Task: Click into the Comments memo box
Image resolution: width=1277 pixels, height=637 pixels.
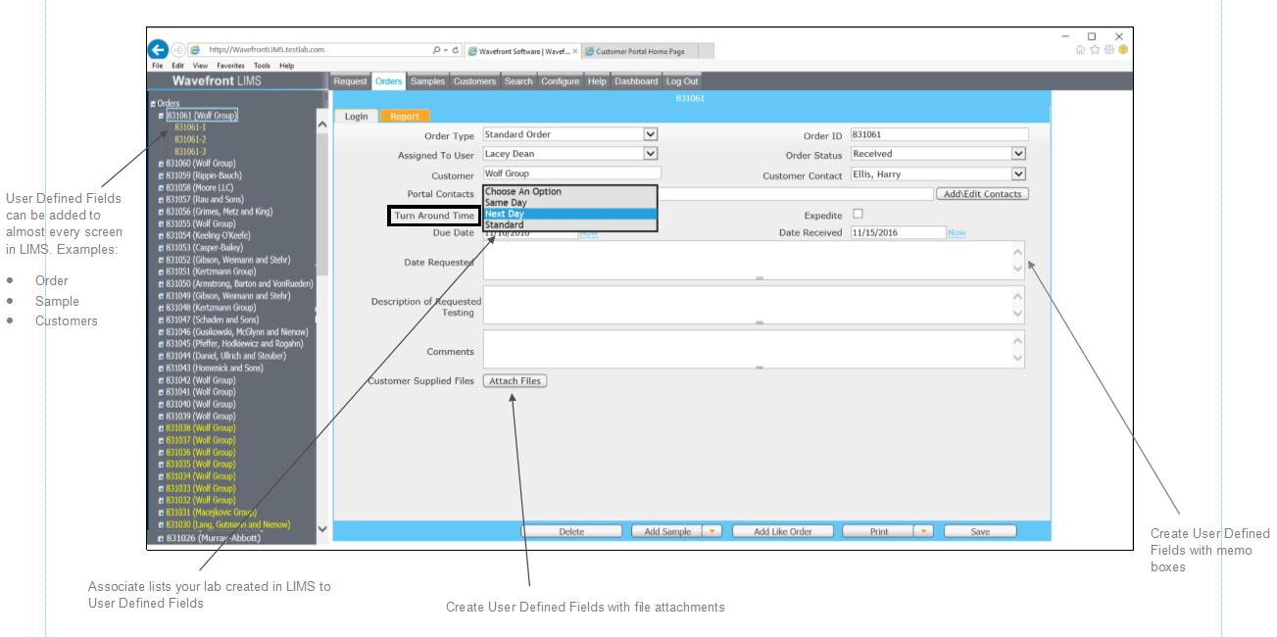Action: point(754,349)
